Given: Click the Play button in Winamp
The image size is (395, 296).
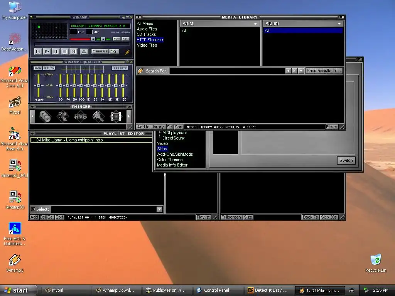Looking at the screenshot, I should pos(47,52).
